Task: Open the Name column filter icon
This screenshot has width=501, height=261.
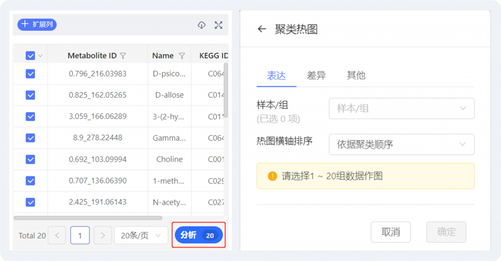Action: point(182,56)
